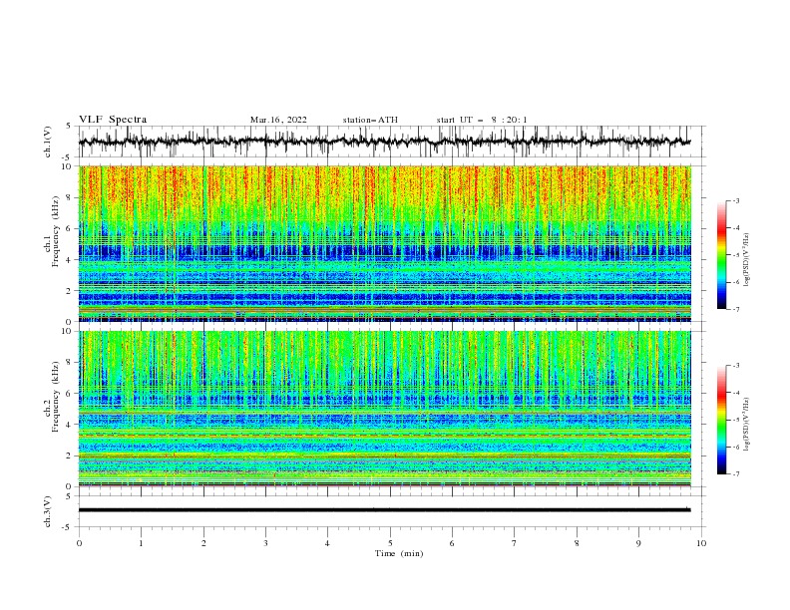Click the upper PSD color scale bar

[721, 255]
